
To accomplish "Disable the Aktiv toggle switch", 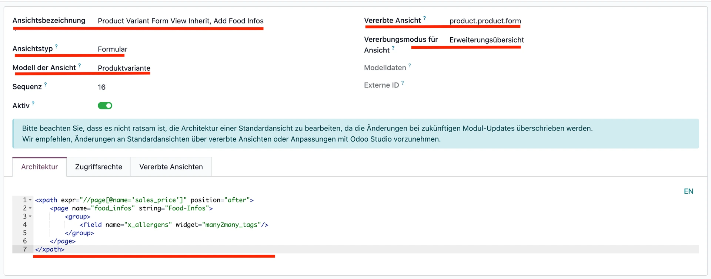I will click(105, 105).
